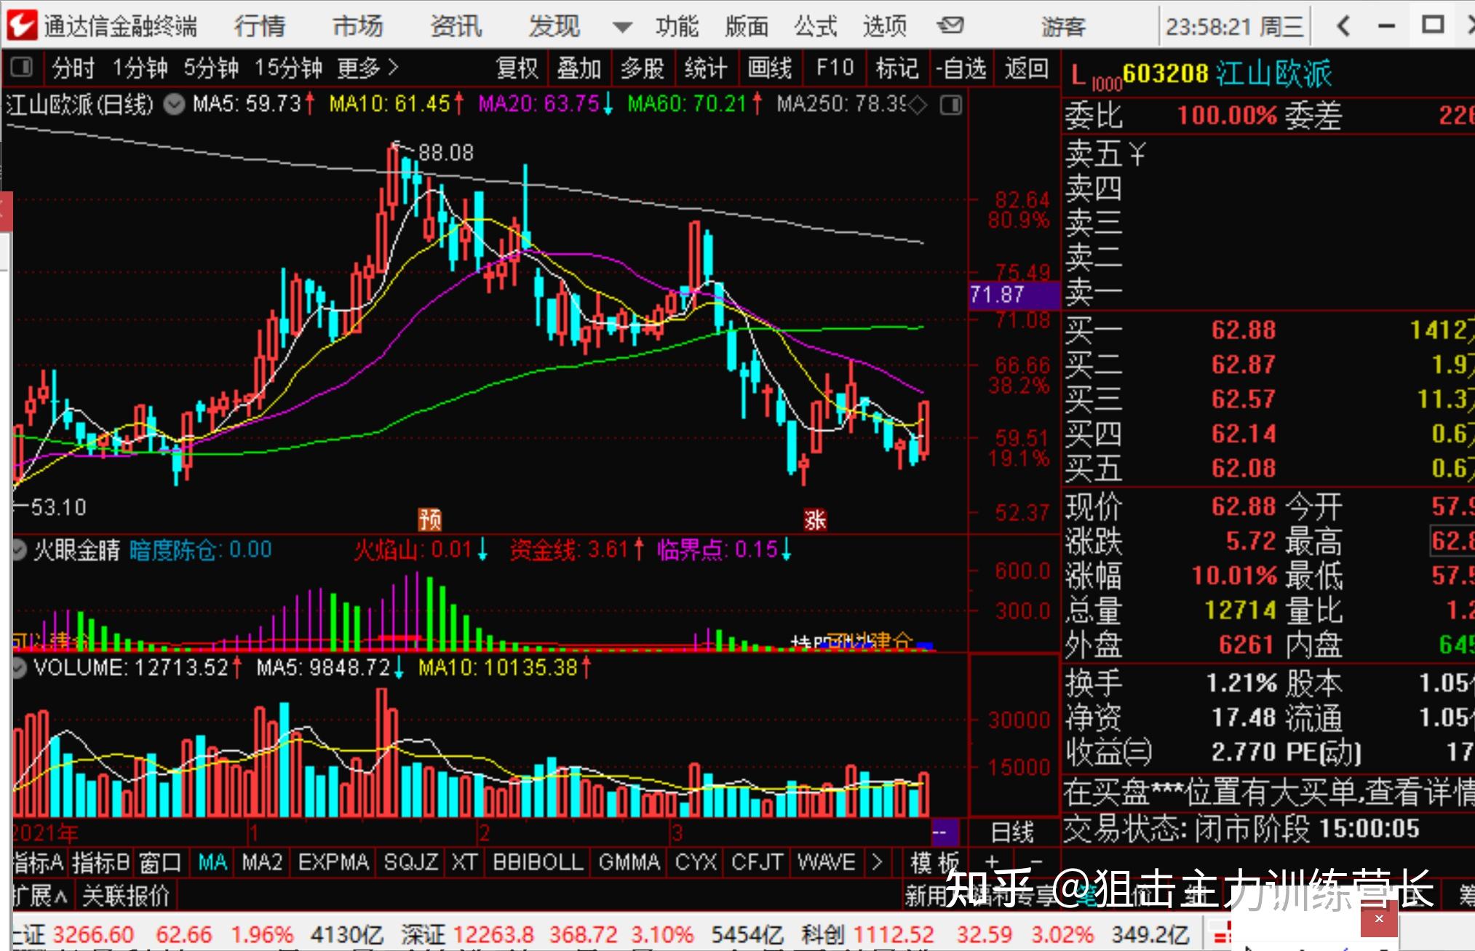
Task: Toggle the chart panel icon after MA250
Action: pos(950,105)
